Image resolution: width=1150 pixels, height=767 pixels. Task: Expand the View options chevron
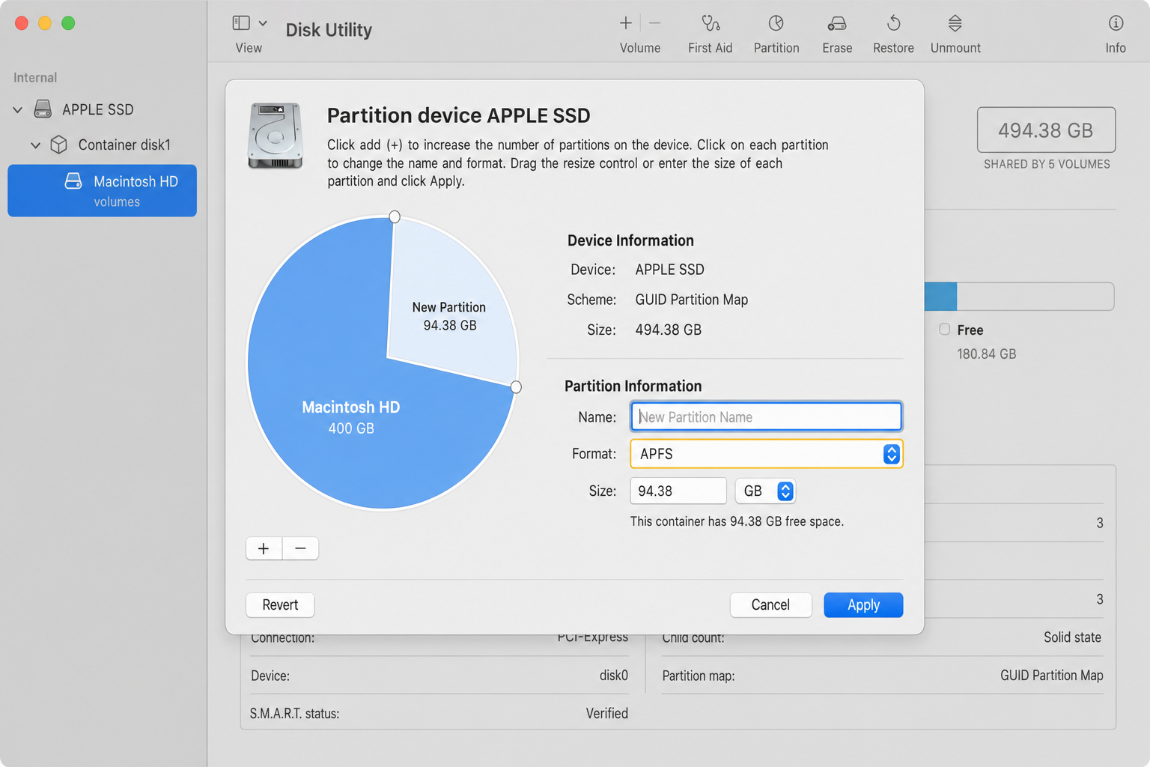pos(263,23)
